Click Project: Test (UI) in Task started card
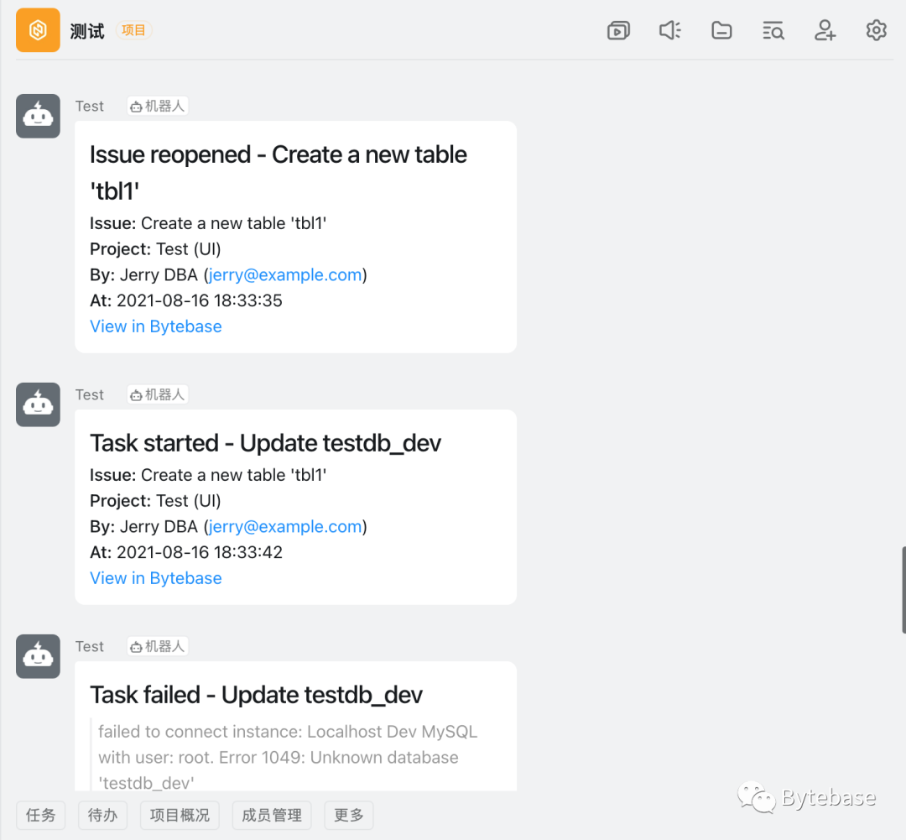 [x=155, y=501]
